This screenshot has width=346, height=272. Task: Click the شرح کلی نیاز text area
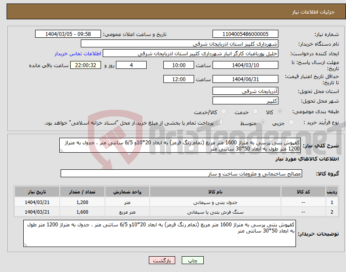coord(180,145)
